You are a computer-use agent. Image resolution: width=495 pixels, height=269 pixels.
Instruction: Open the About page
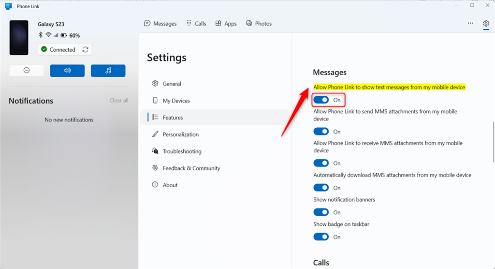(215, 185)
